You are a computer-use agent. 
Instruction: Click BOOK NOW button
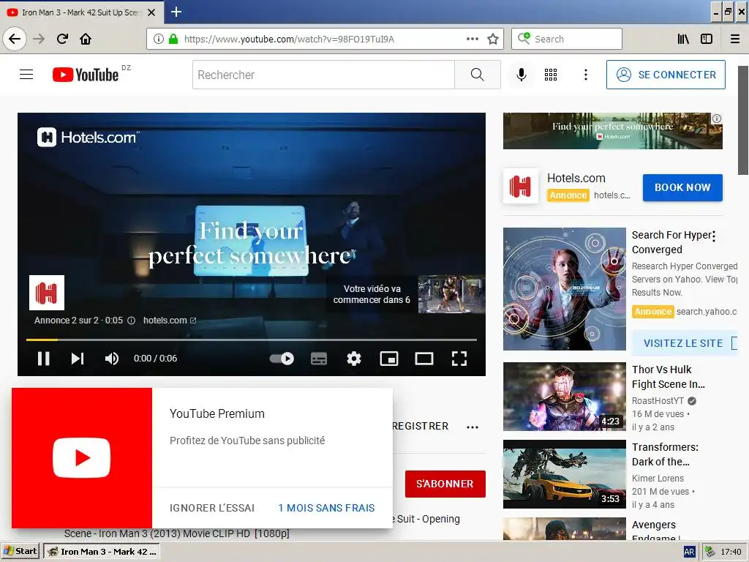click(x=682, y=187)
